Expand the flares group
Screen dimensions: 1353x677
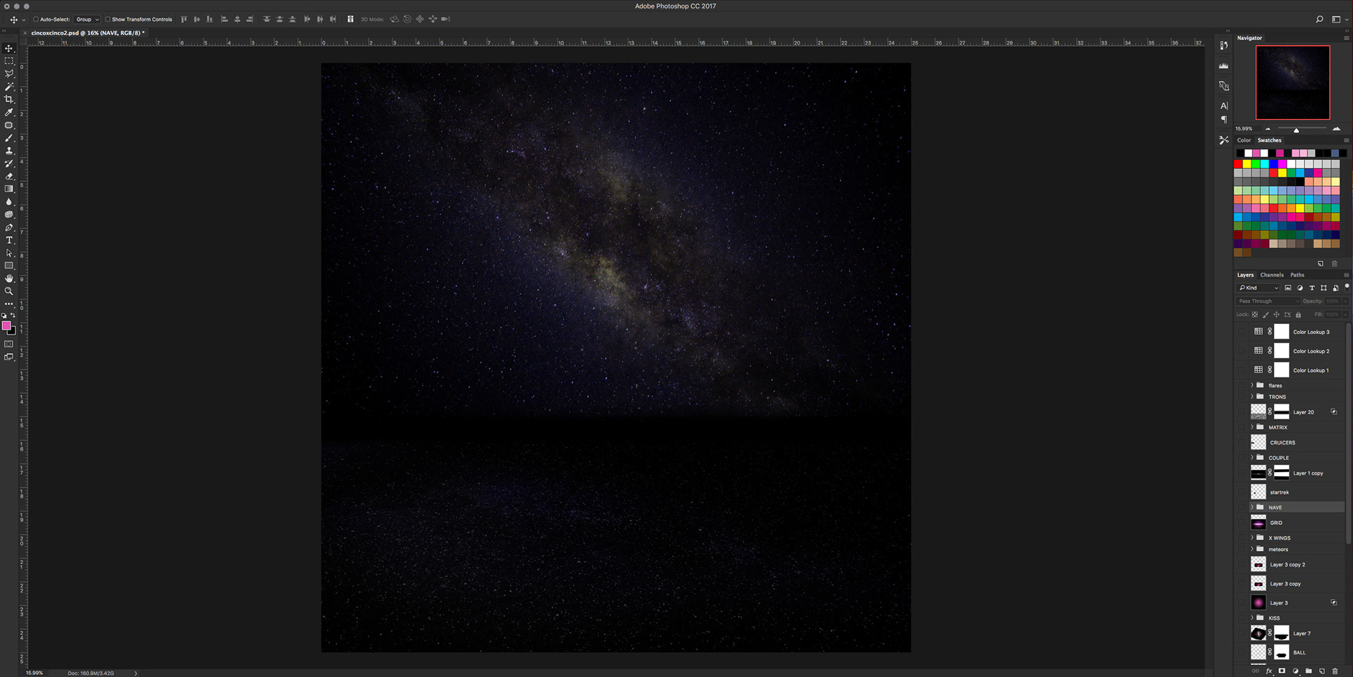[1252, 385]
